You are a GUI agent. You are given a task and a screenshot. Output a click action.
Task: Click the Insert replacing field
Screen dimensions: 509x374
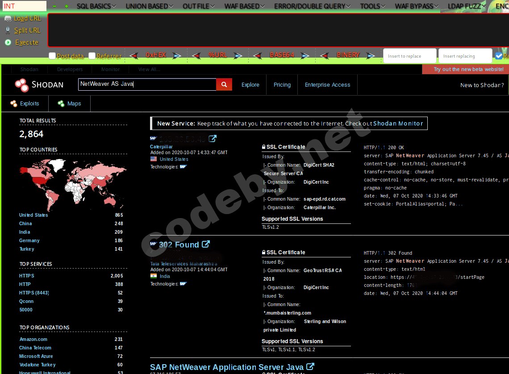(465, 56)
